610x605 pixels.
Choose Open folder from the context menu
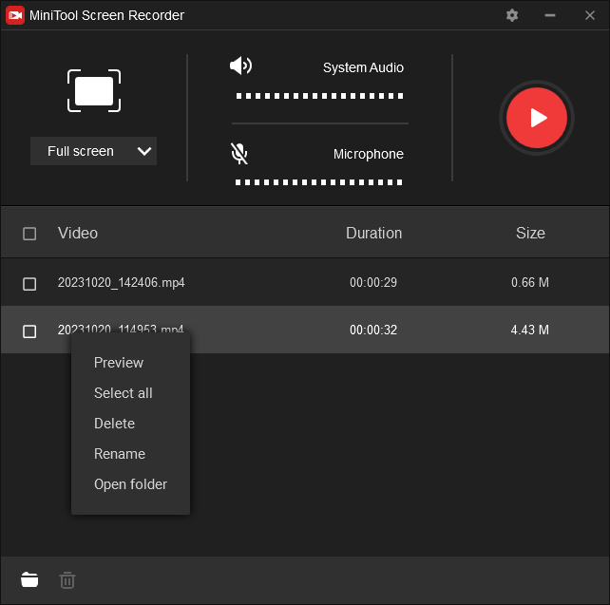[130, 484]
